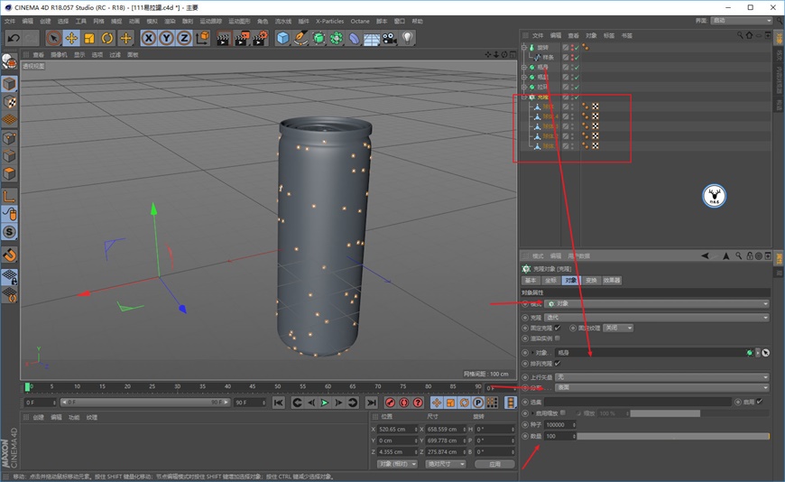785x482 pixels.
Task: Open the MoGraph cloner green icon
Action: [337, 38]
